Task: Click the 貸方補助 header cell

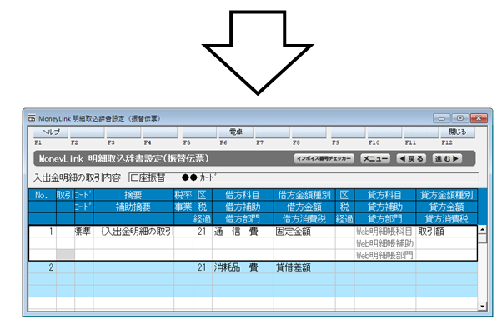Action: click(x=385, y=207)
